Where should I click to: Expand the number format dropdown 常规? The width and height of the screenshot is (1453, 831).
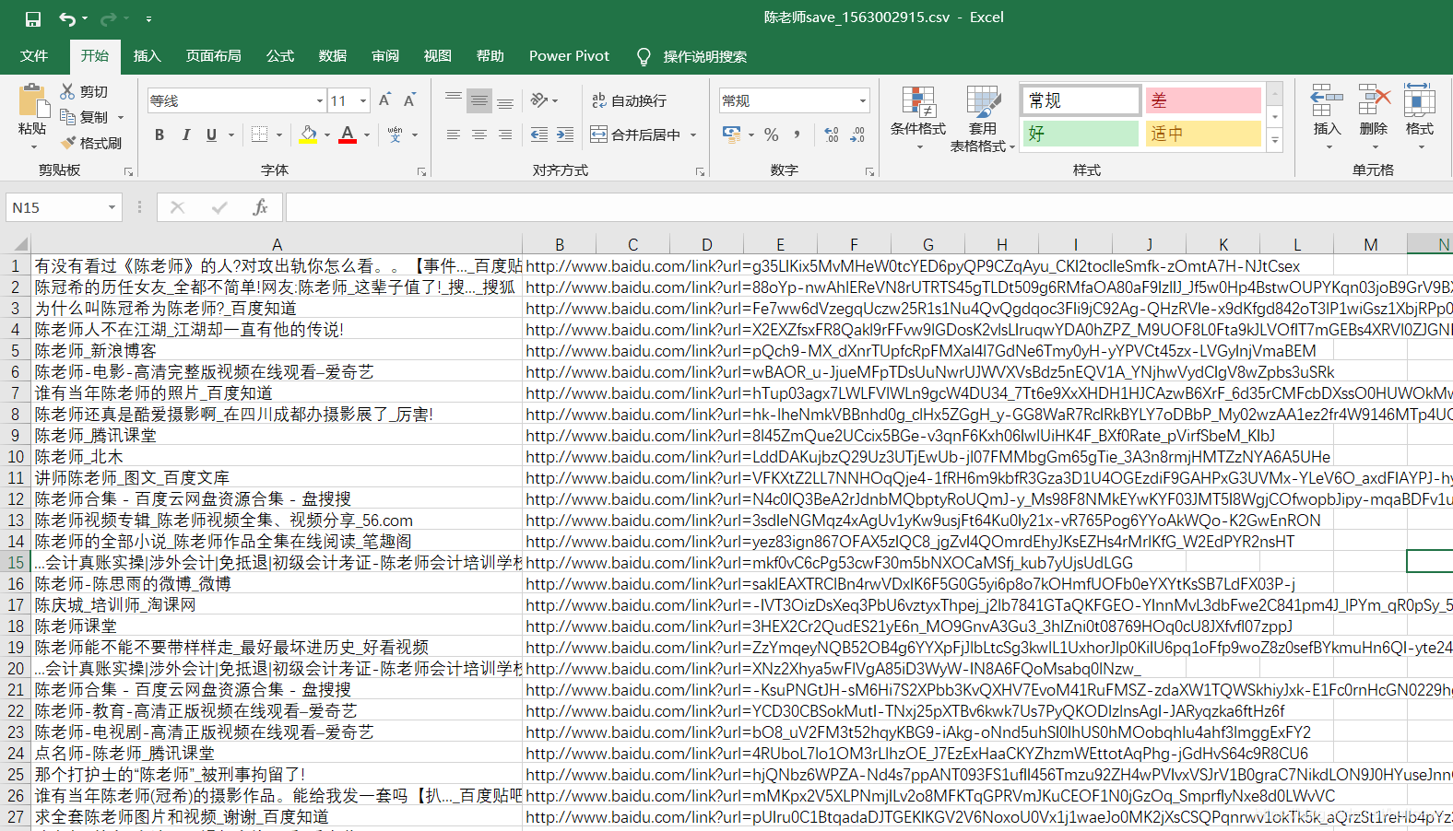(863, 100)
